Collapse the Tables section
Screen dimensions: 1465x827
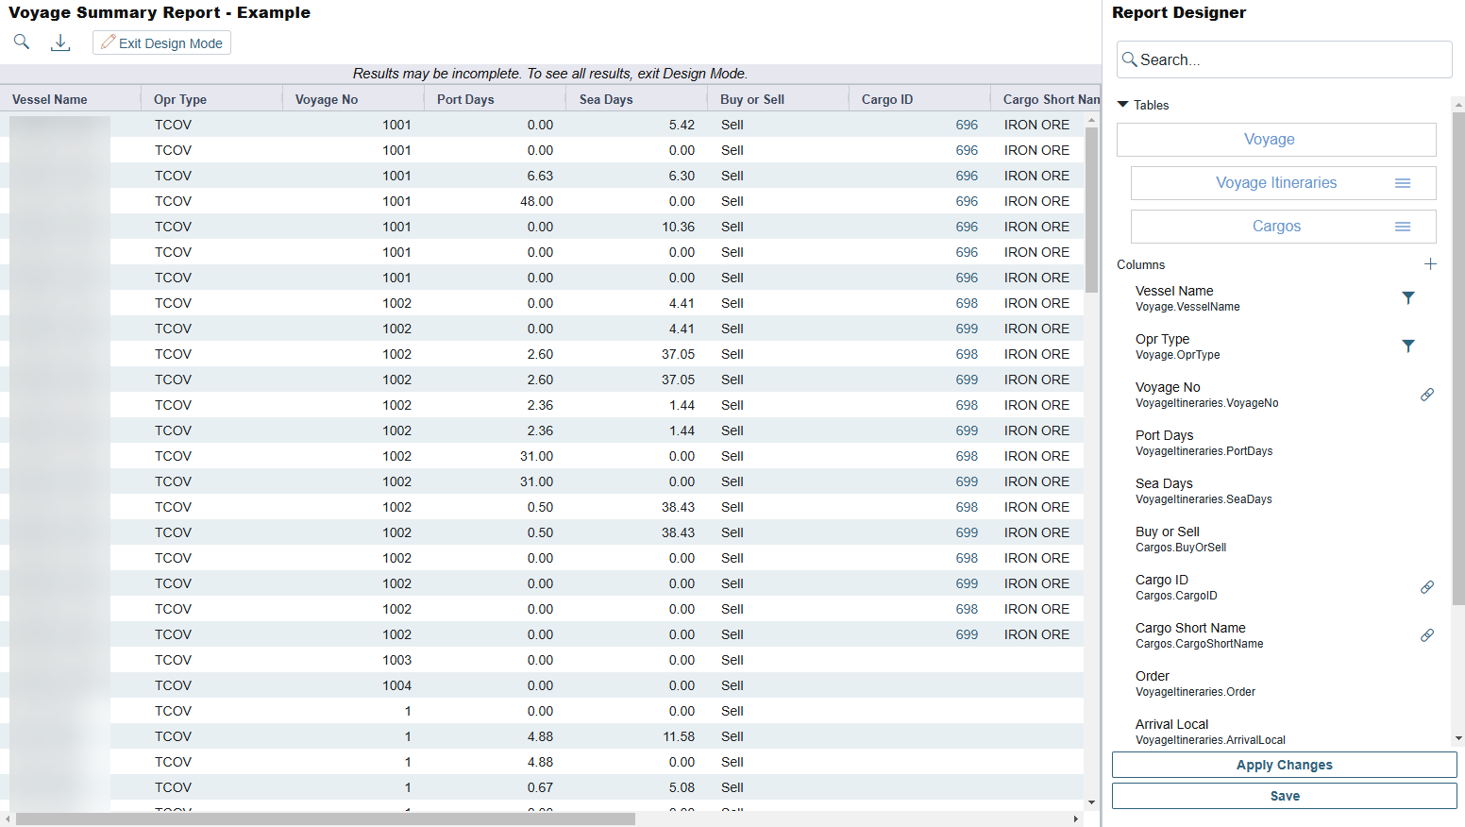[x=1123, y=105]
